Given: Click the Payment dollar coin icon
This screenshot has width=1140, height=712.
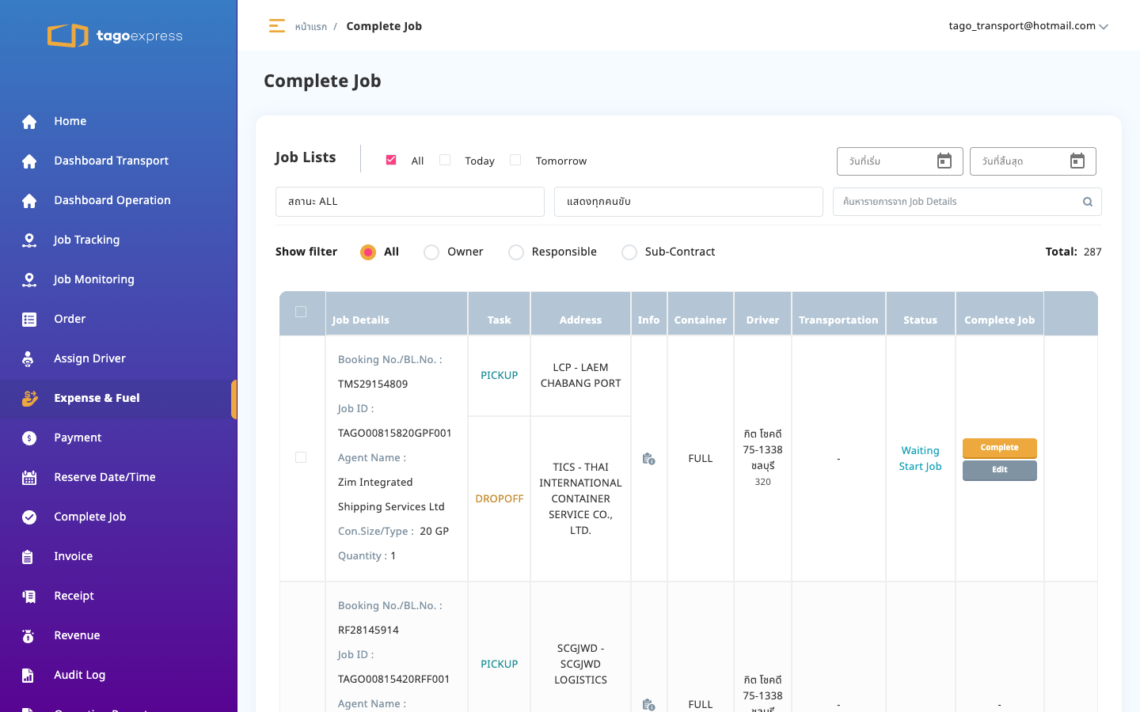Looking at the screenshot, I should tap(29, 437).
